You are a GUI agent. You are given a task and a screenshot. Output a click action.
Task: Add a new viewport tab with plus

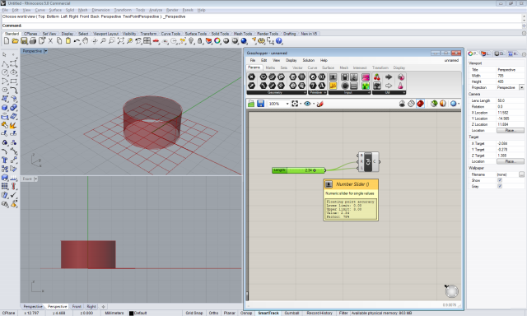click(x=103, y=306)
